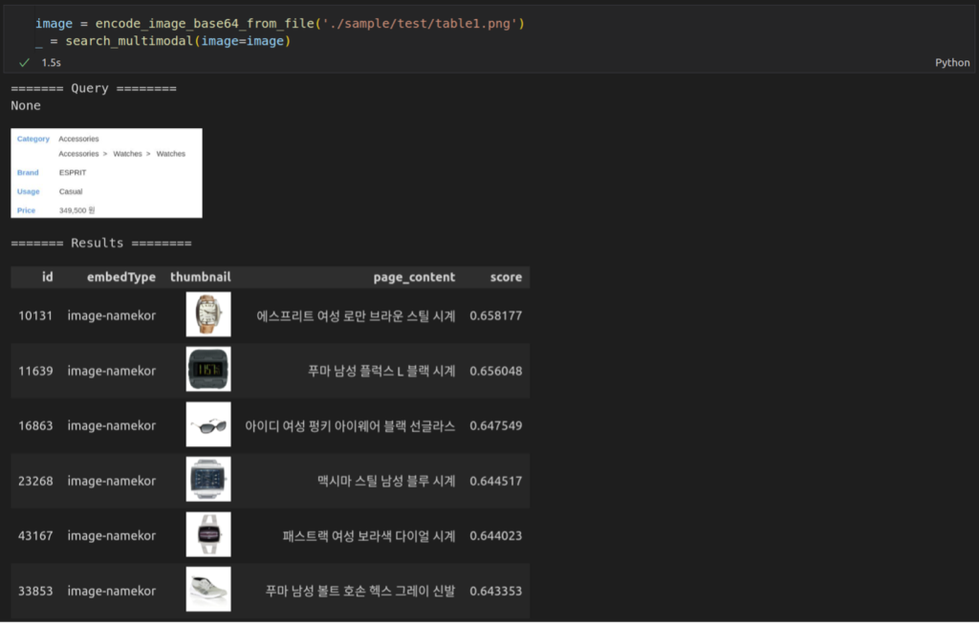This screenshot has width=979, height=625.
Task: Open the purple dial watch thumbnail in row 43167
Action: [208, 534]
